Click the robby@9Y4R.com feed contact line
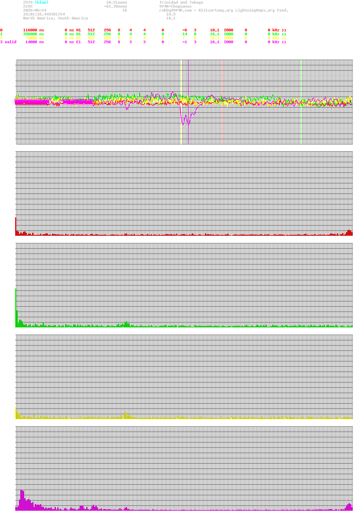This screenshot has height=518, width=361. 224,10
